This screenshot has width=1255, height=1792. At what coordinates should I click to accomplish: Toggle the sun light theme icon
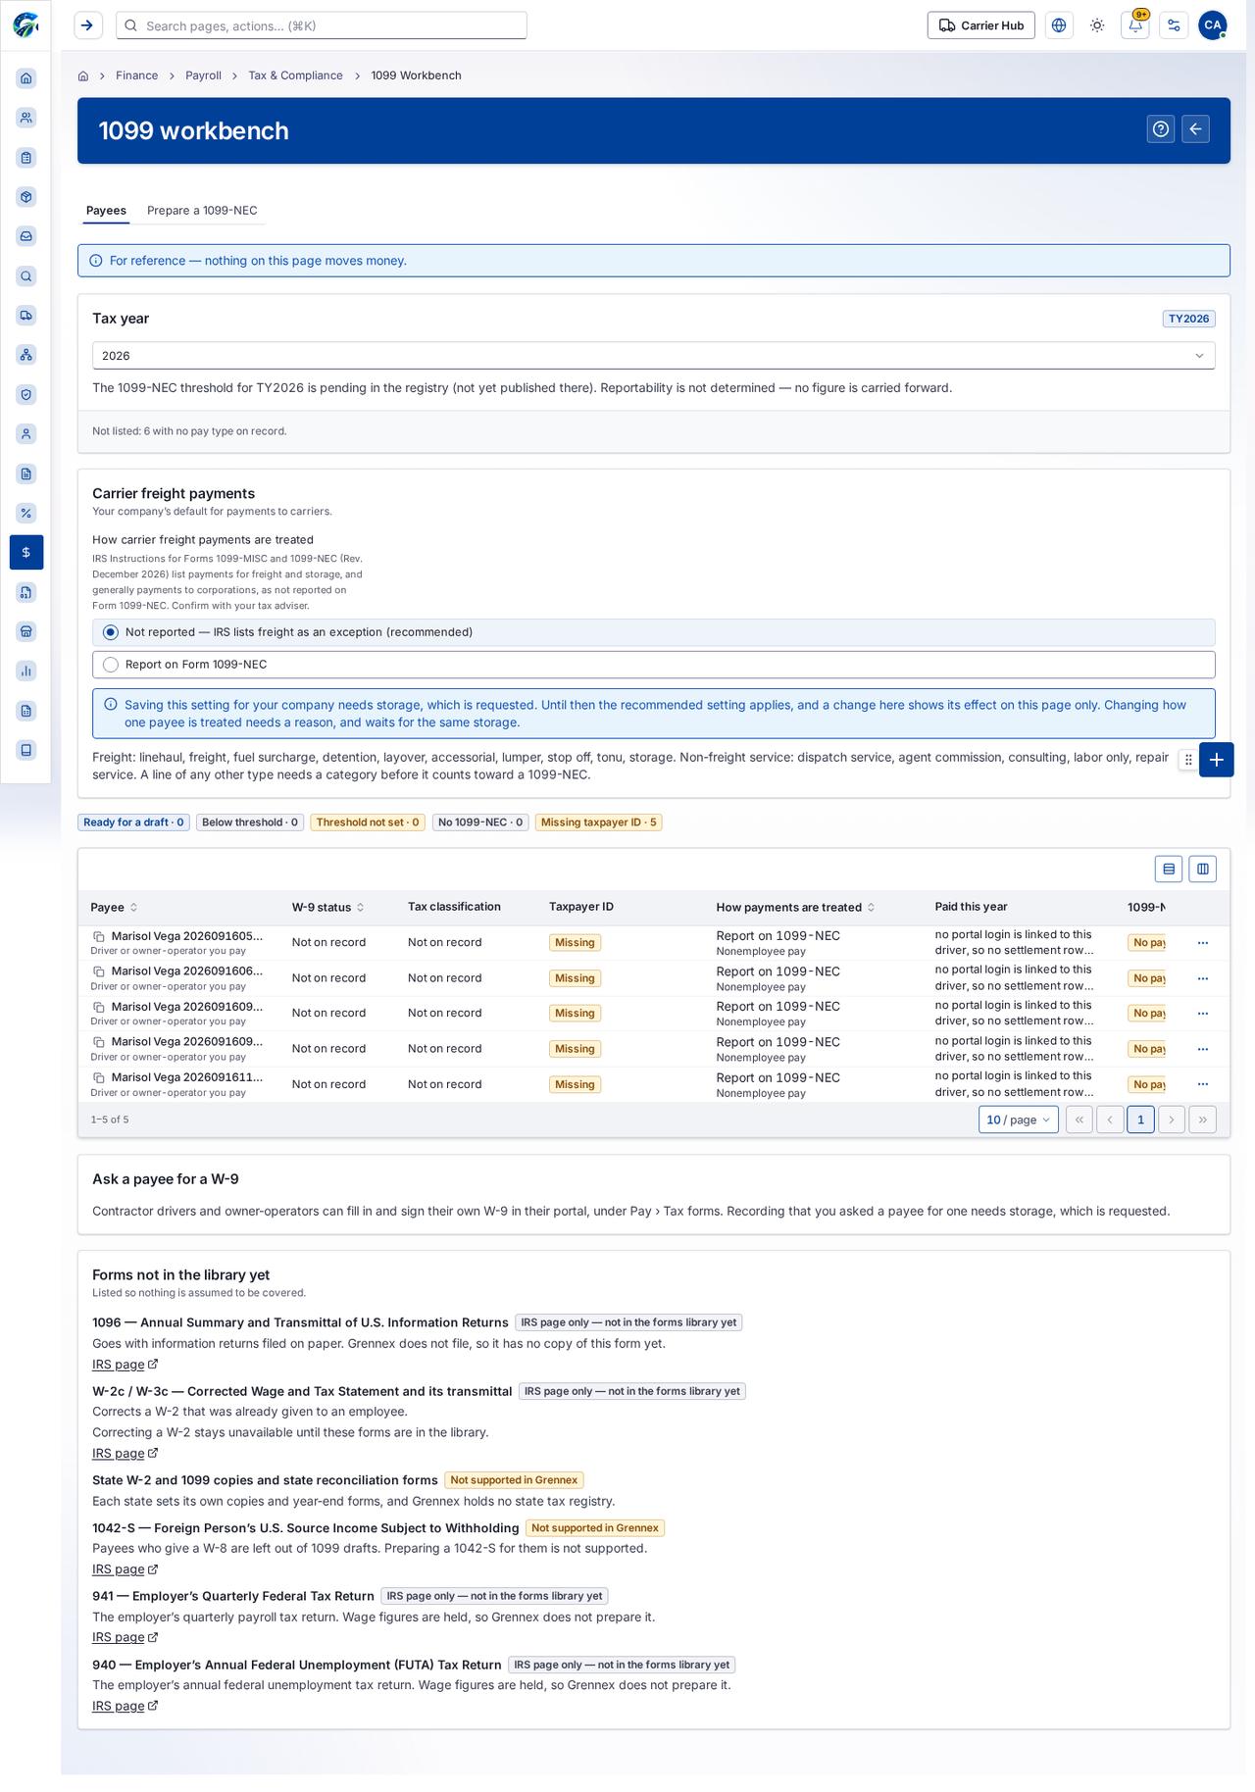1097,25
